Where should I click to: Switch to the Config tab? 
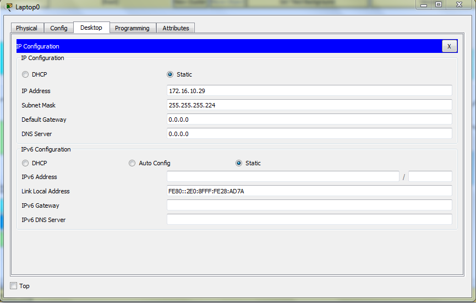pos(59,28)
